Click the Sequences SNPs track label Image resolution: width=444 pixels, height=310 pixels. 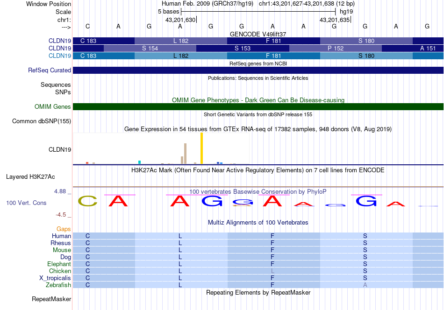[x=56, y=88]
